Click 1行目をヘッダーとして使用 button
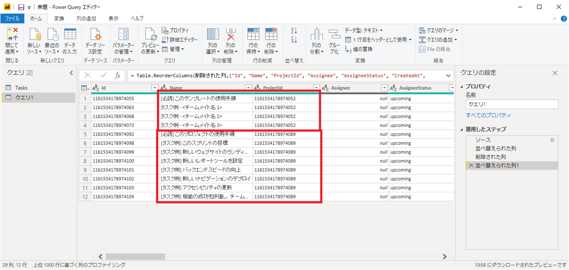The width and height of the screenshot is (569, 270). [x=378, y=40]
